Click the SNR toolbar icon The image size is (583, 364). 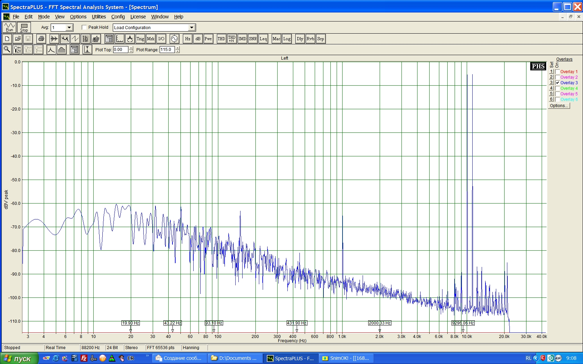point(253,39)
